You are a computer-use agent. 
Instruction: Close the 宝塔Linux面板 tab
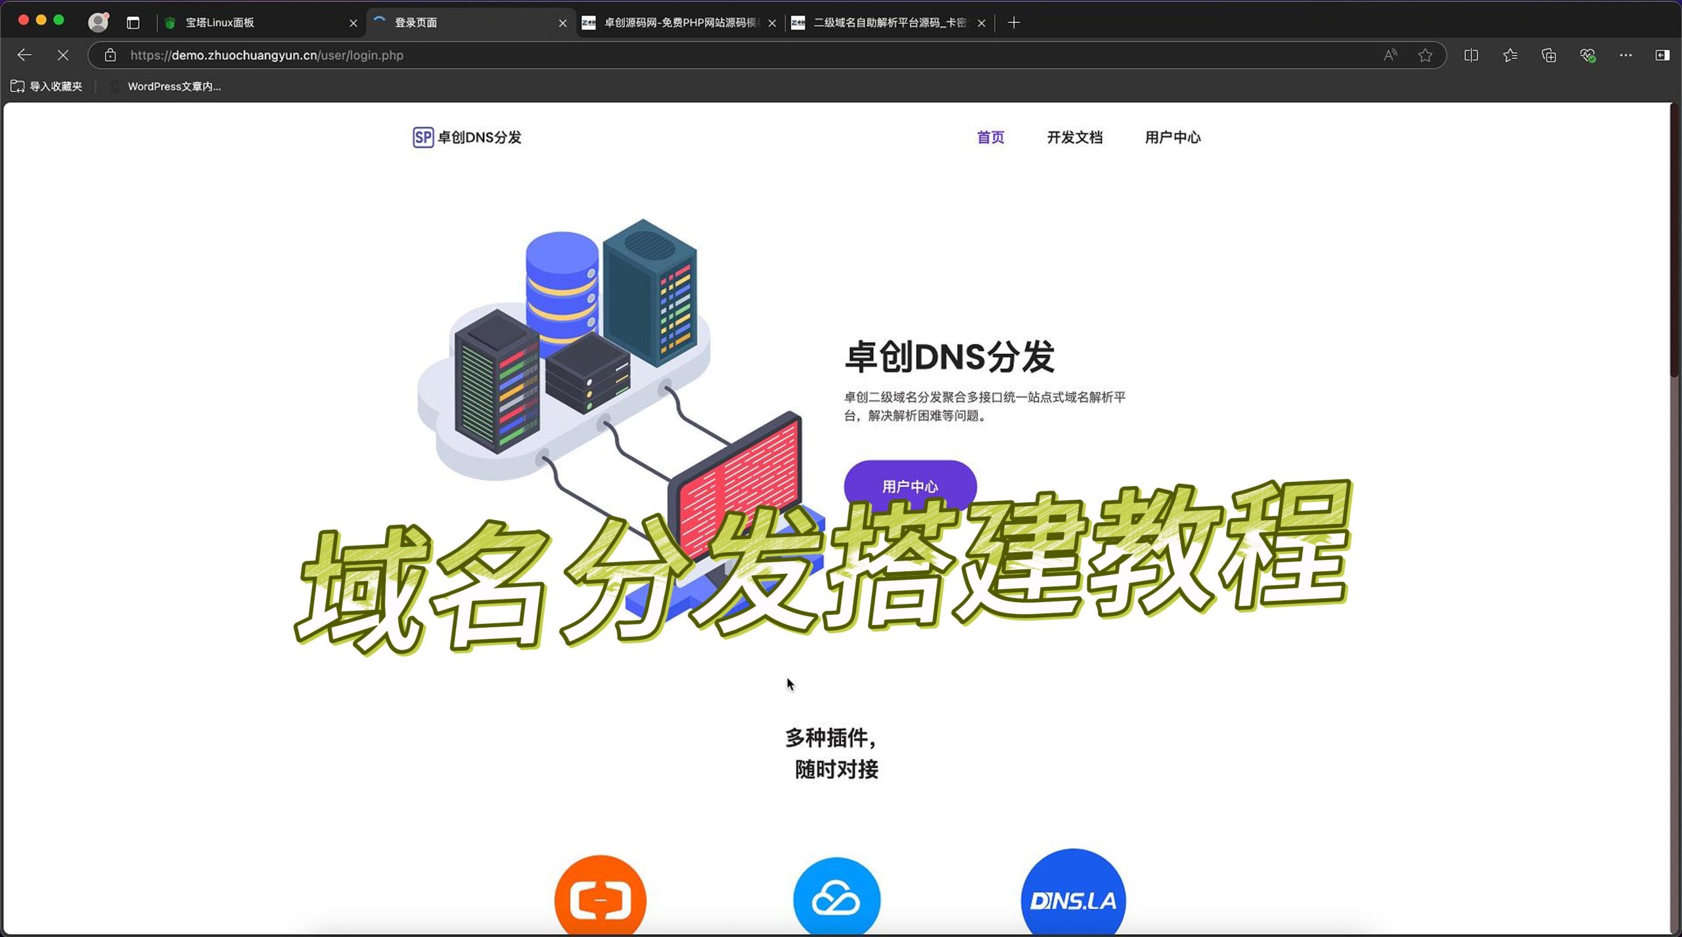click(x=353, y=23)
